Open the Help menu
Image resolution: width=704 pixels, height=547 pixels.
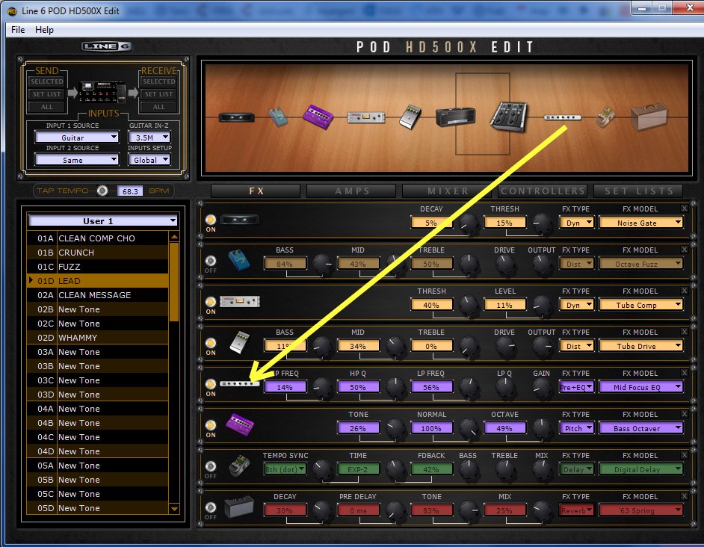click(x=44, y=30)
